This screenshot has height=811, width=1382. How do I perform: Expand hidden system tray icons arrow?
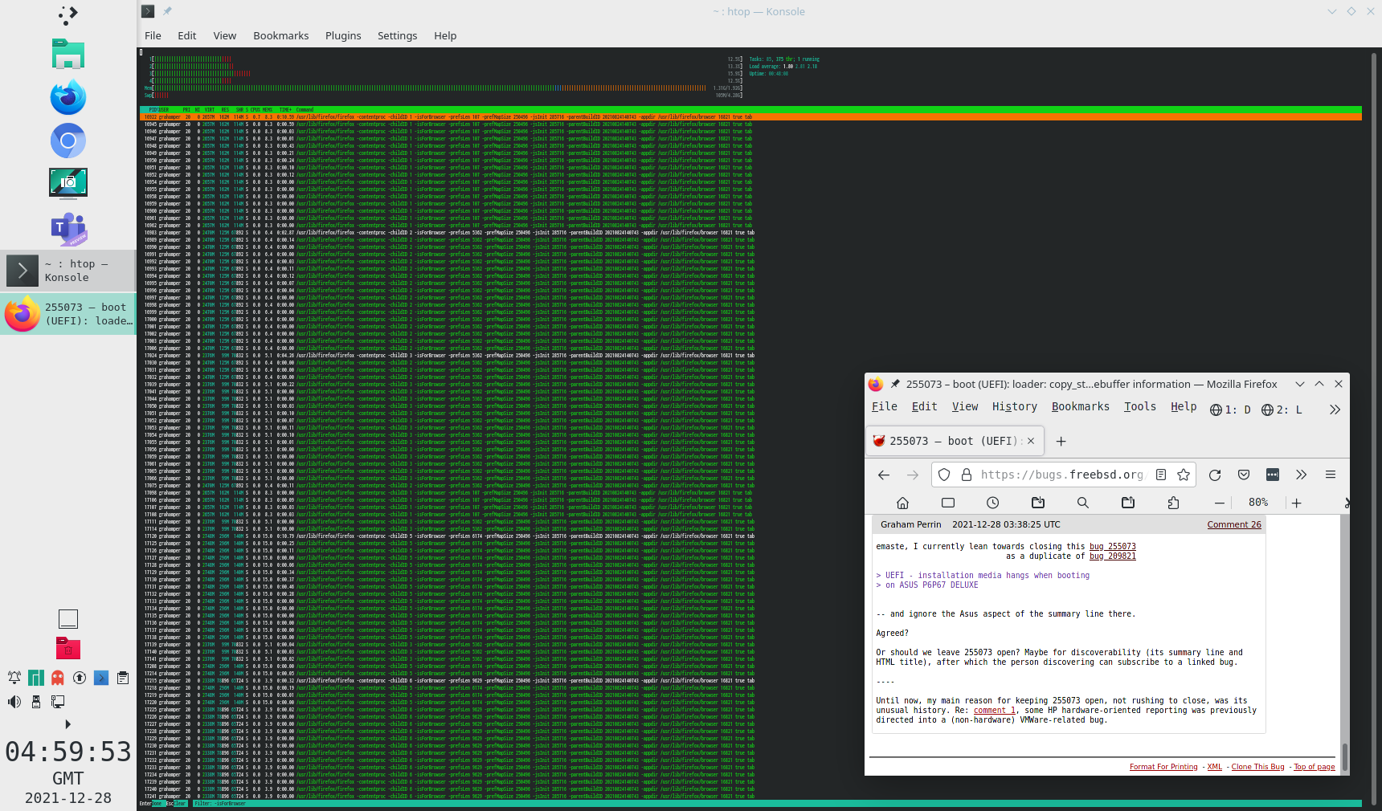tap(67, 724)
